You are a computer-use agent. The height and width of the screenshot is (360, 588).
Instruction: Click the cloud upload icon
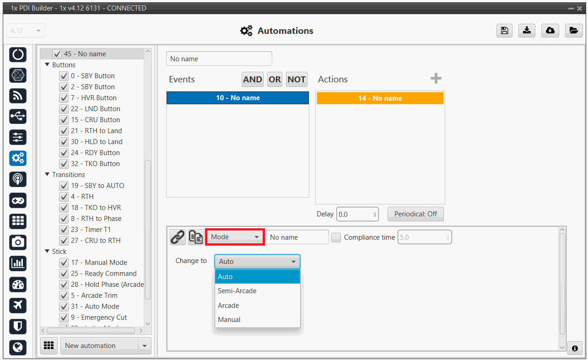[x=550, y=31]
